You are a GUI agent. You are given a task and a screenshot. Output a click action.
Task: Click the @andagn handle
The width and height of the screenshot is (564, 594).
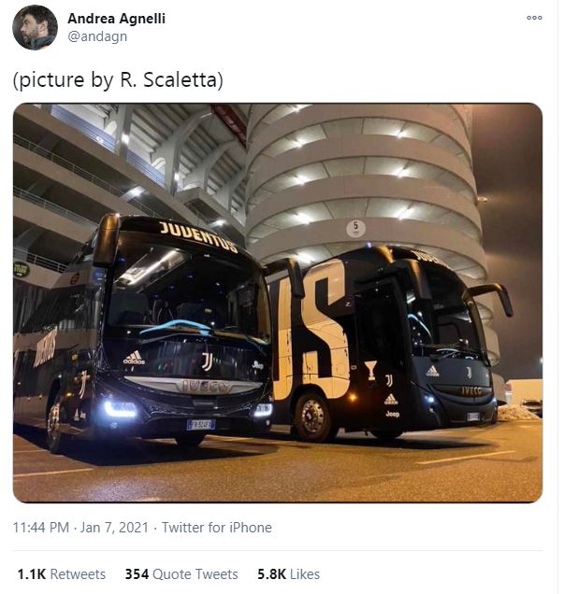(x=97, y=36)
